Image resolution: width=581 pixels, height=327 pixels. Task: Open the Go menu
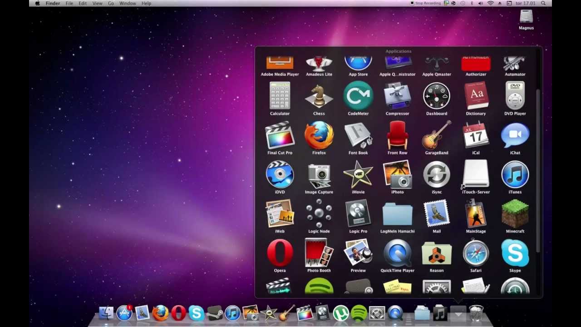pos(111,3)
